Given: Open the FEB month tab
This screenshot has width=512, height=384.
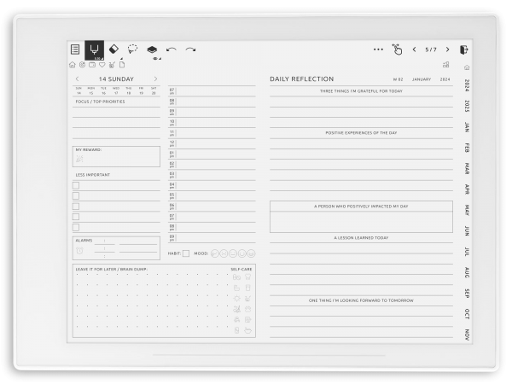Looking at the screenshot, I should [467, 148].
